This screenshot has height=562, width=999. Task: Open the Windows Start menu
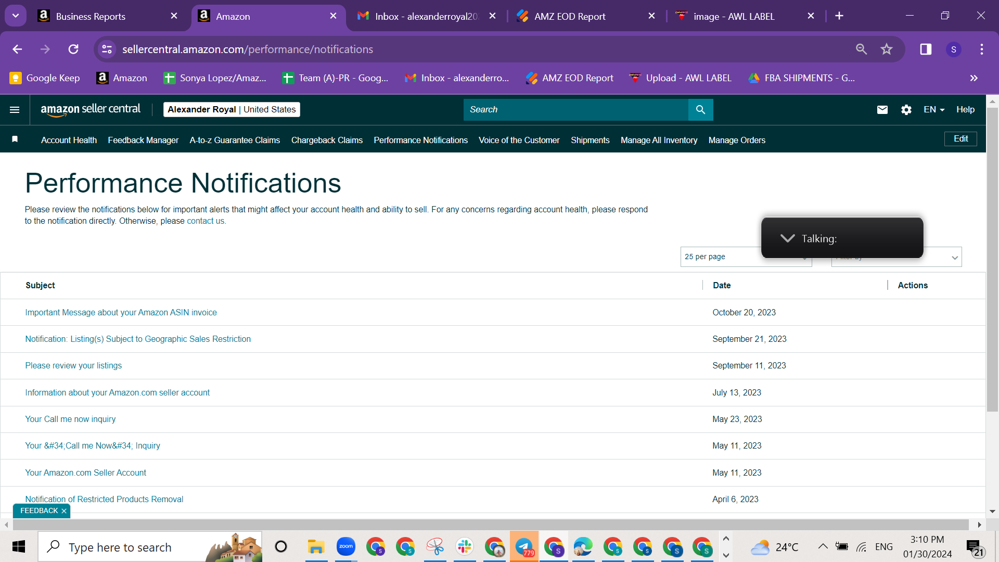19,546
